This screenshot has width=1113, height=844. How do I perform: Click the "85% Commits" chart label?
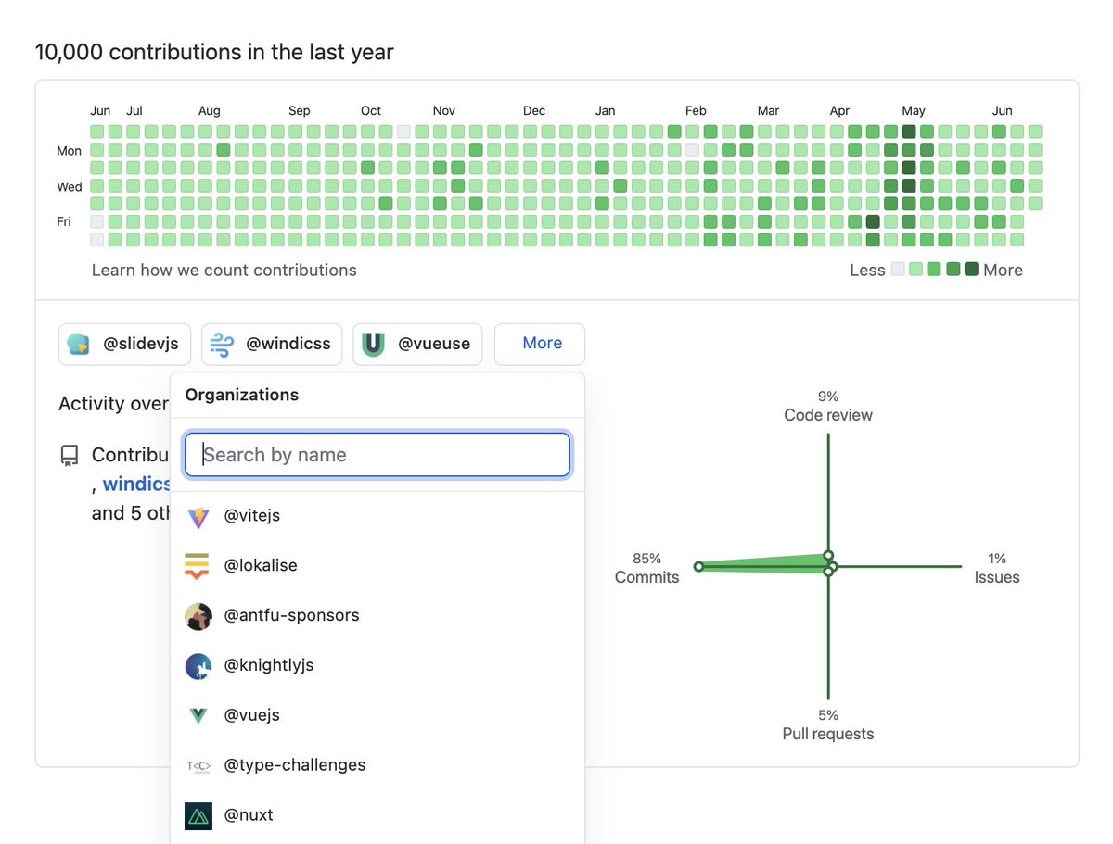pyautogui.click(x=647, y=568)
